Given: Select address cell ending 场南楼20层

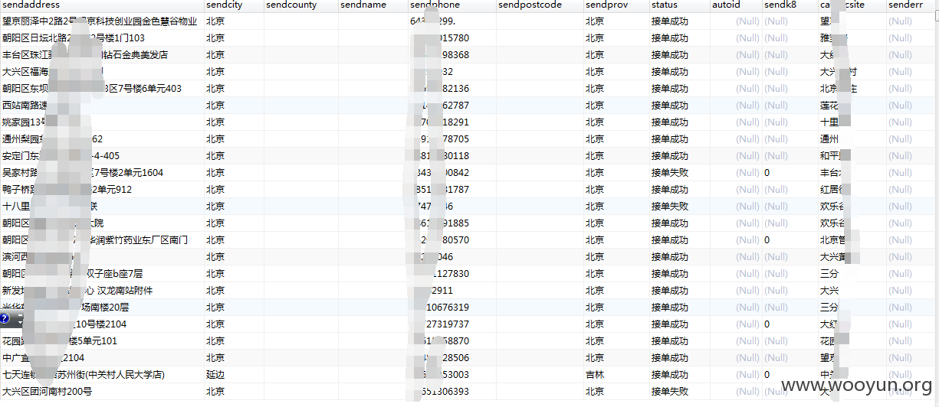Looking at the screenshot, I should coord(101,307).
